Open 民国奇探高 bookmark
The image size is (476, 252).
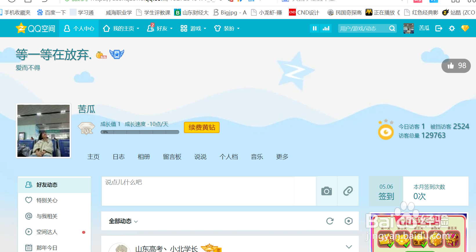pos(344,12)
